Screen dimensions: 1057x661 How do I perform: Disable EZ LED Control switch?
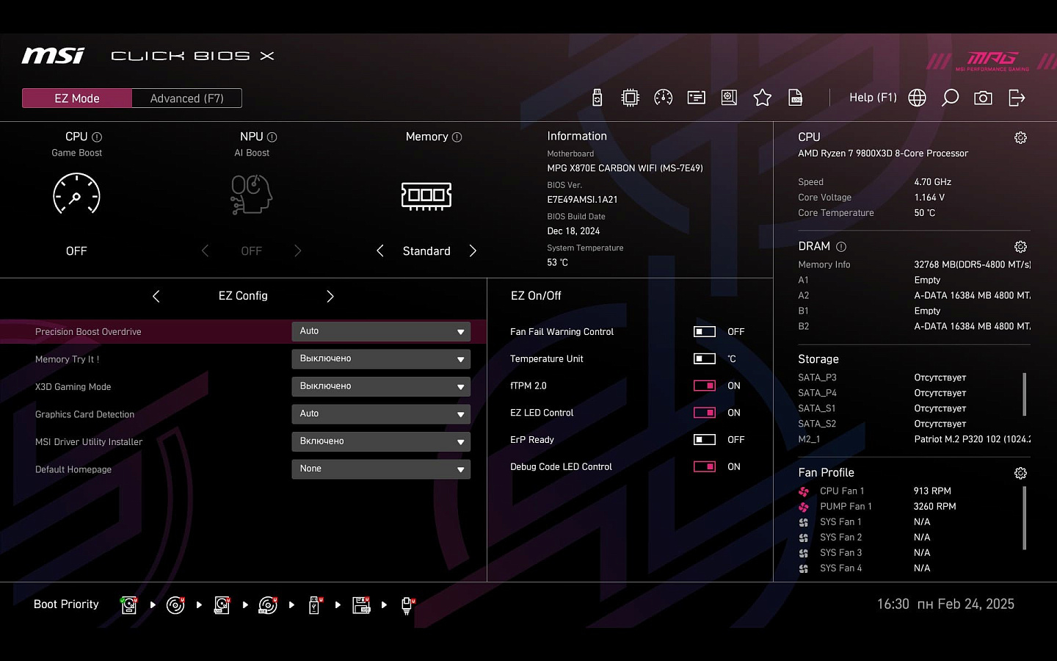pyautogui.click(x=705, y=413)
